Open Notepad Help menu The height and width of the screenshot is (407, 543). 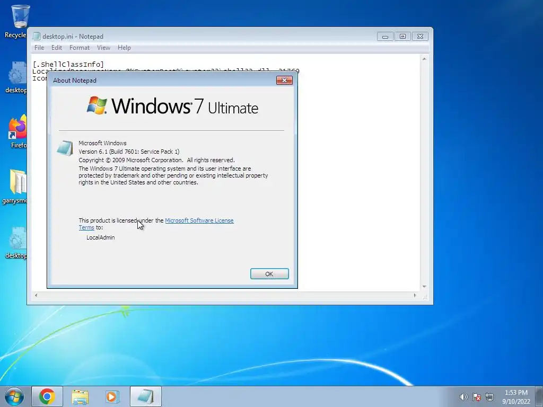point(124,48)
